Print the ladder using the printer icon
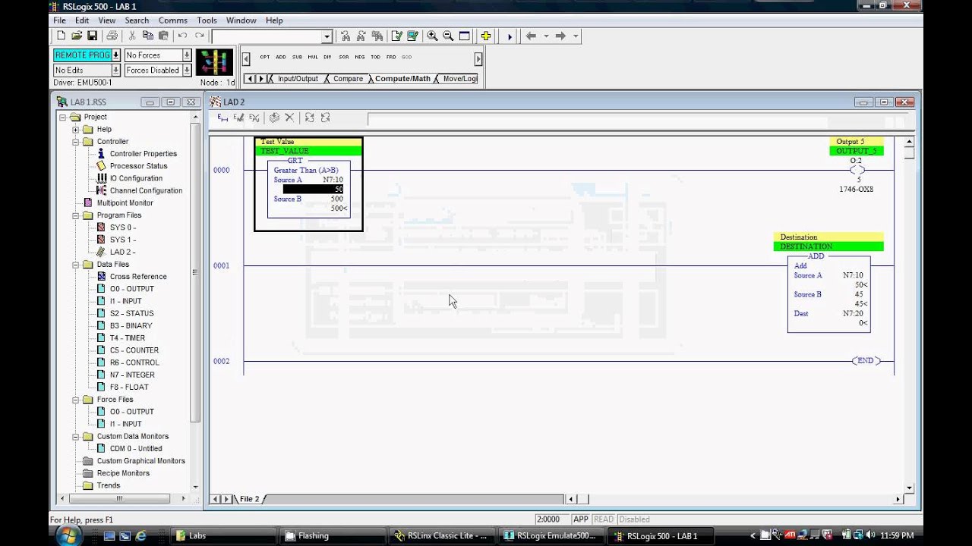The width and height of the screenshot is (972, 546). [x=112, y=36]
